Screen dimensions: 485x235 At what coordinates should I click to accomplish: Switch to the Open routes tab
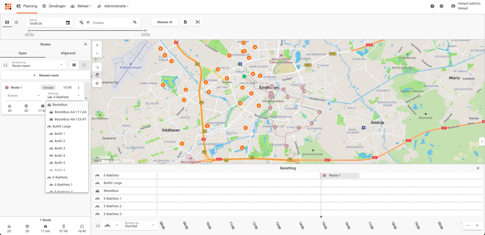coord(23,53)
